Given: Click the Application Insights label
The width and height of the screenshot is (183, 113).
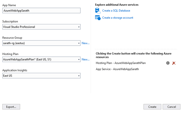Looking at the screenshot, I should coord(15,70).
